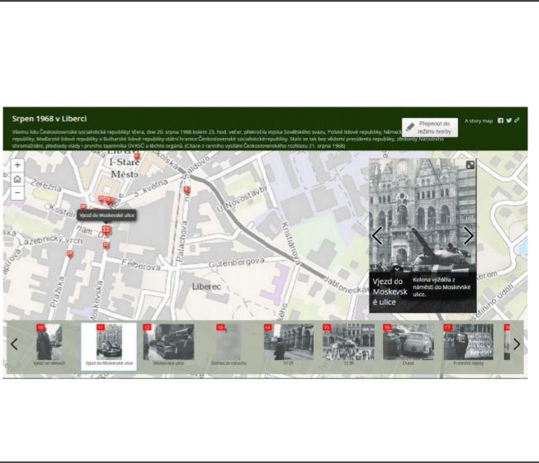Share story map on Facebook
Image resolution: width=539 pixels, height=463 pixels.
[500, 120]
